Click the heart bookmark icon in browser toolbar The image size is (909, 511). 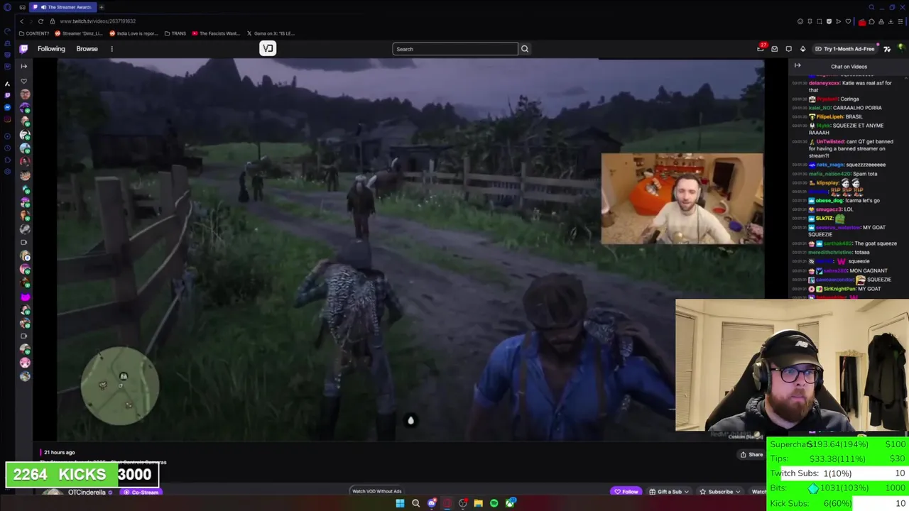click(847, 21)
